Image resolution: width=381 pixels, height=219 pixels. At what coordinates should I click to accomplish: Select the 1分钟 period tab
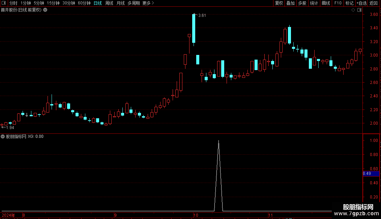pos(26,3)
